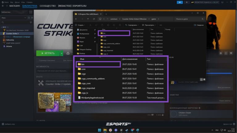Click the common breadcrumb in Explorer
237x133 pixels.
point(114,19)
